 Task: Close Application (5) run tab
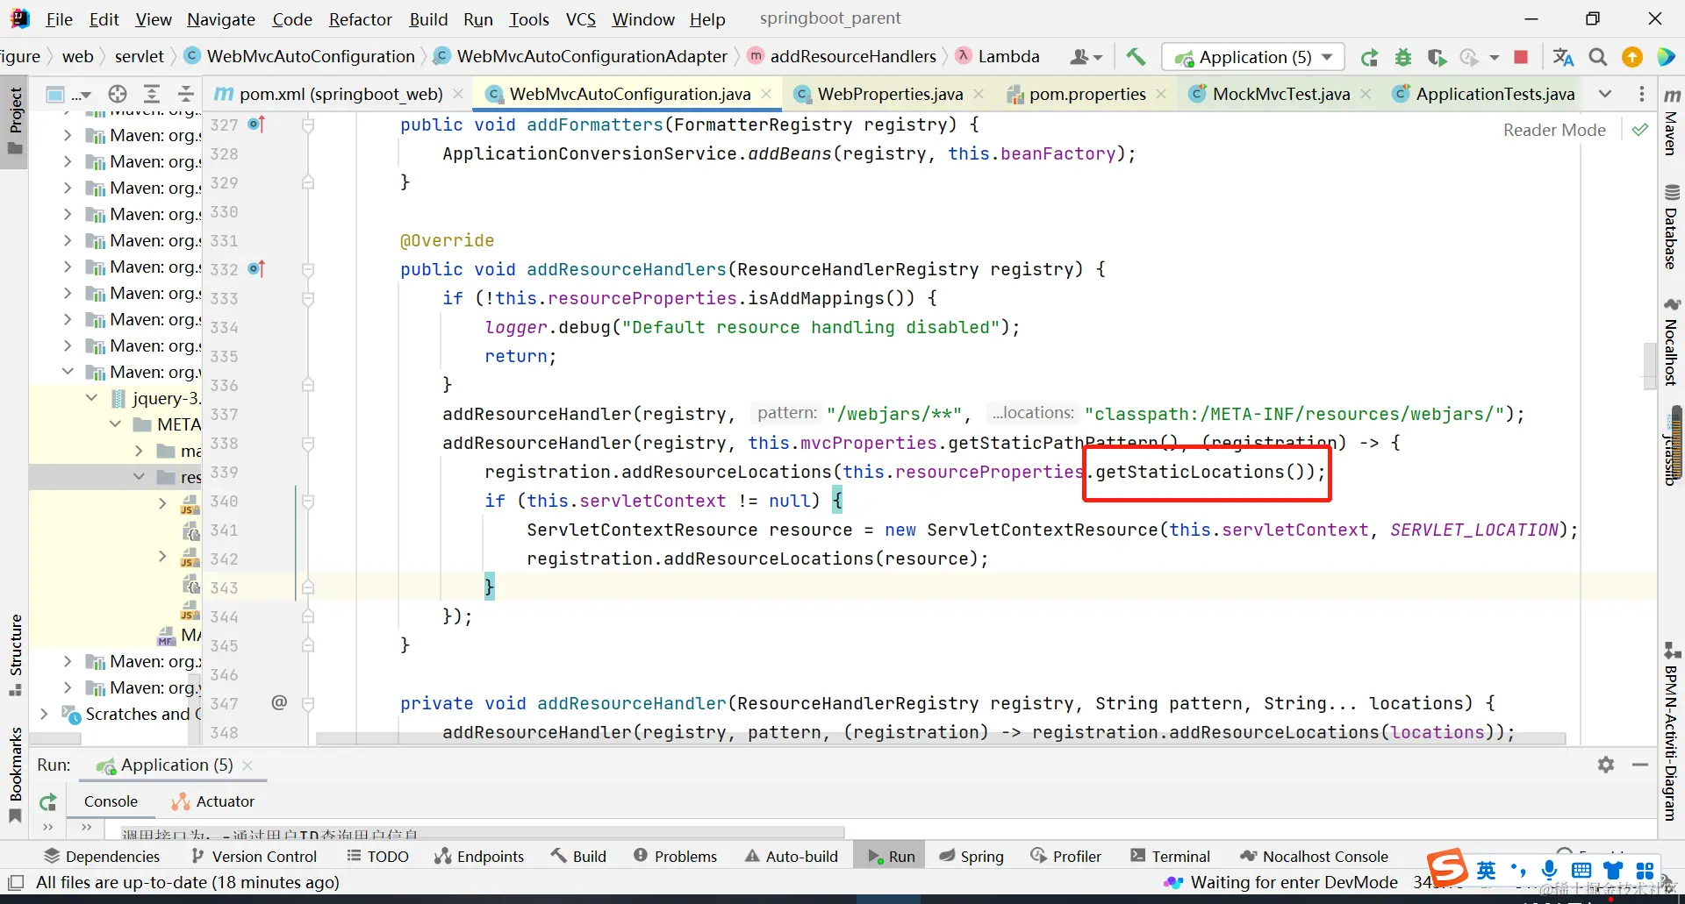click(x=247, y=765)
